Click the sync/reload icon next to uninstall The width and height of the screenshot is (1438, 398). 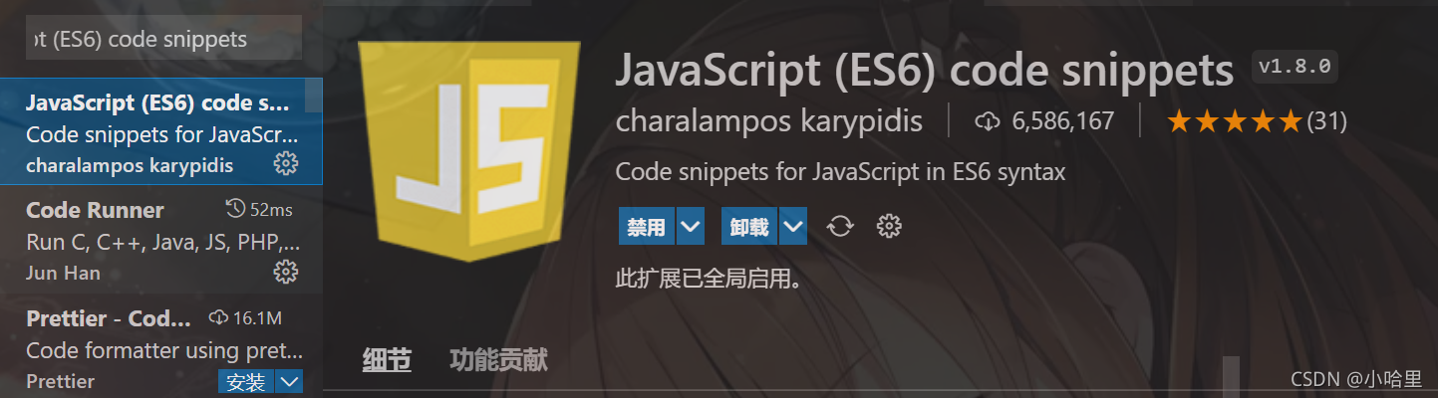840,227
